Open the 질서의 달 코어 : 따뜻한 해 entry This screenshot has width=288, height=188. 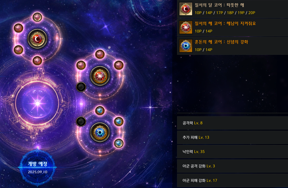(232, 9)
